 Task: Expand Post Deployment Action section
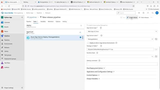pyautogui.click(x=96, y=68)
